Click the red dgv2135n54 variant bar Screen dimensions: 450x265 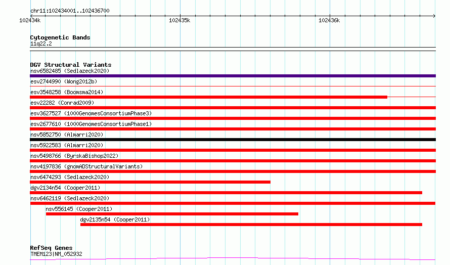(x=251, y=225)
